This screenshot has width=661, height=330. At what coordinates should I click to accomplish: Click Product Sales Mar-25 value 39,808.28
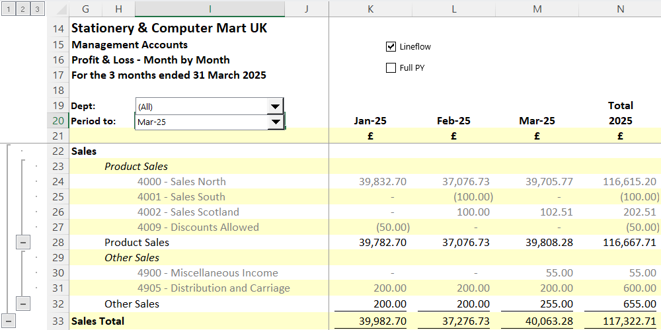[549, 242]
